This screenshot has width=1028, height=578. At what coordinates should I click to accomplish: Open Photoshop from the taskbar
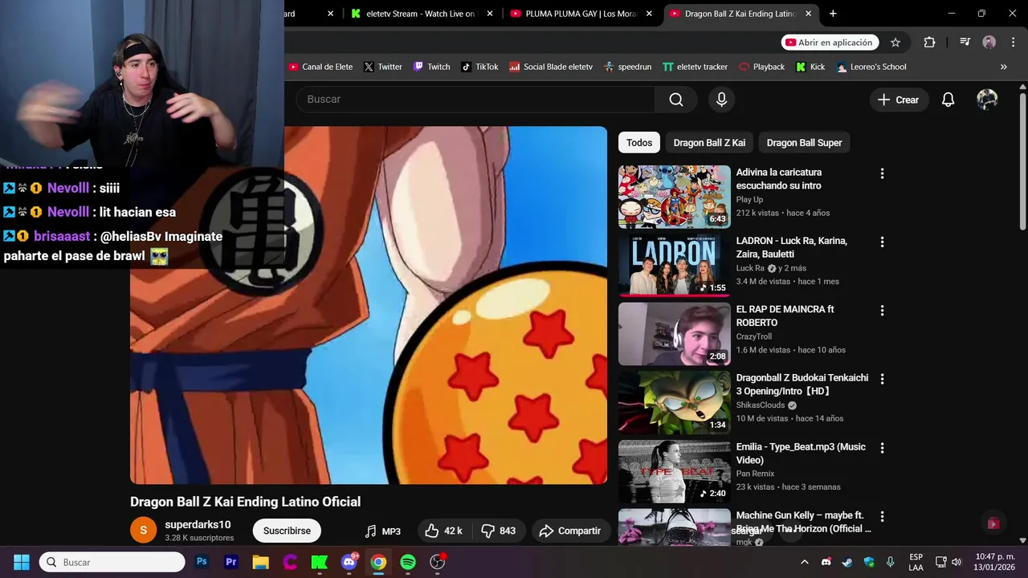point(202,562)
